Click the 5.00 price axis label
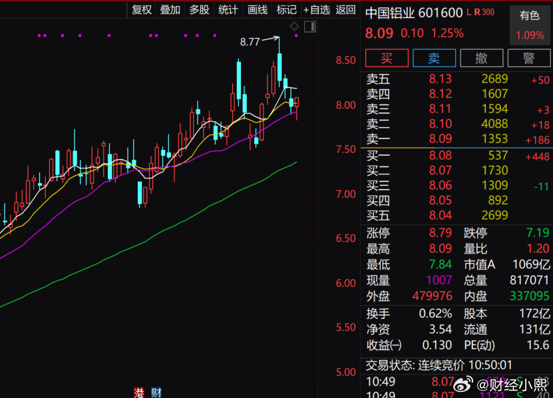 pos(345,373)
